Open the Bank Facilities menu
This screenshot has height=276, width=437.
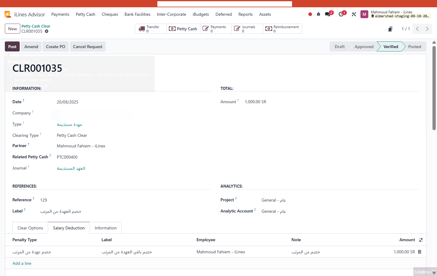pyautogui.click(x=137, y=14)
